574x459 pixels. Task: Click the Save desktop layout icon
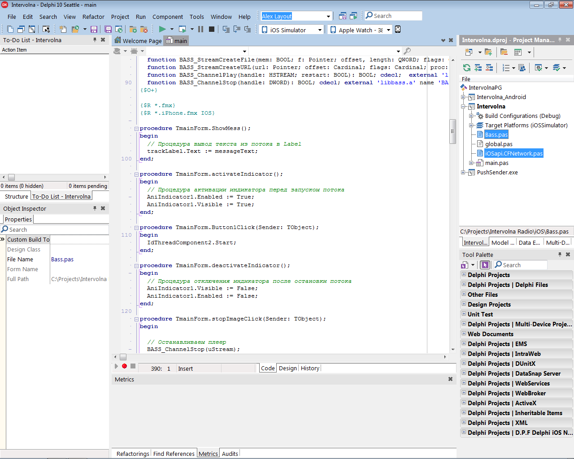(343, 16)
